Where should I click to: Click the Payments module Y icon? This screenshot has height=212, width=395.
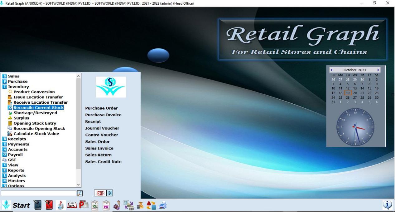click(x=5, y=144)
